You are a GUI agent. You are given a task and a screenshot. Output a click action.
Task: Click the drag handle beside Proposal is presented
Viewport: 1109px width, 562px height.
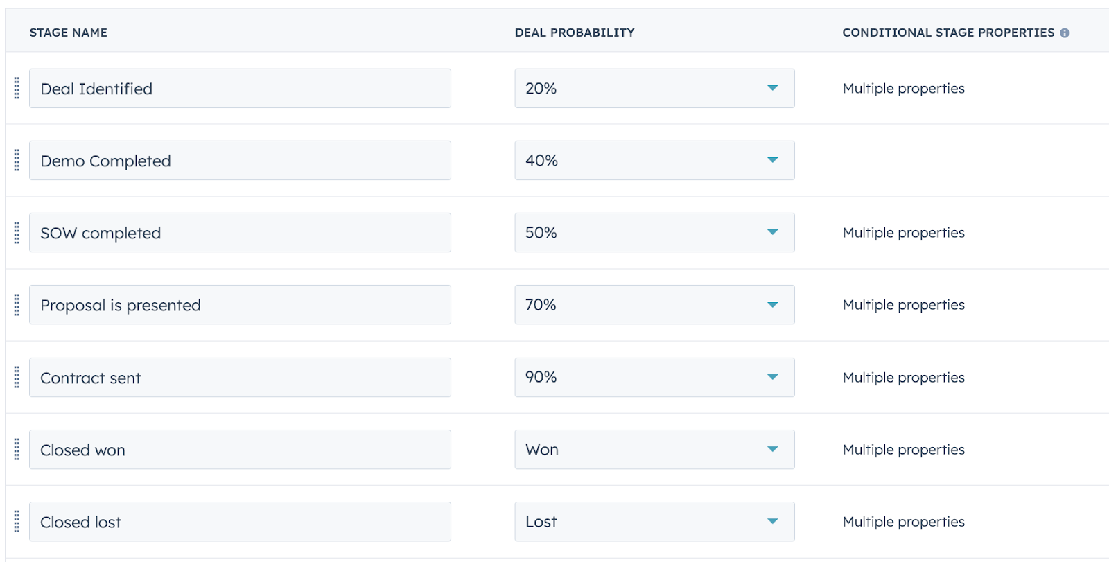pos(17,305)
